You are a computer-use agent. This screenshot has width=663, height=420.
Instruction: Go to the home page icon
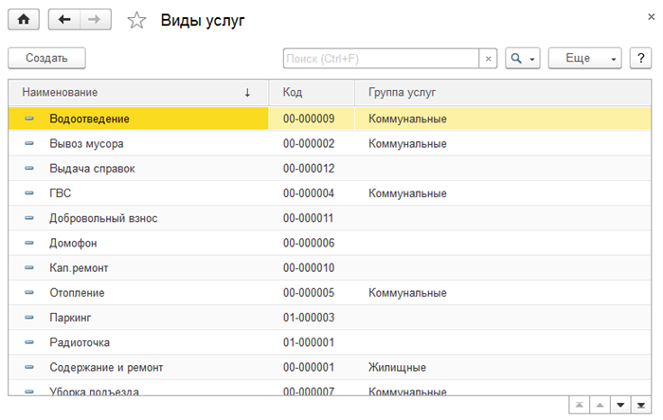click(x=24, y=20)
